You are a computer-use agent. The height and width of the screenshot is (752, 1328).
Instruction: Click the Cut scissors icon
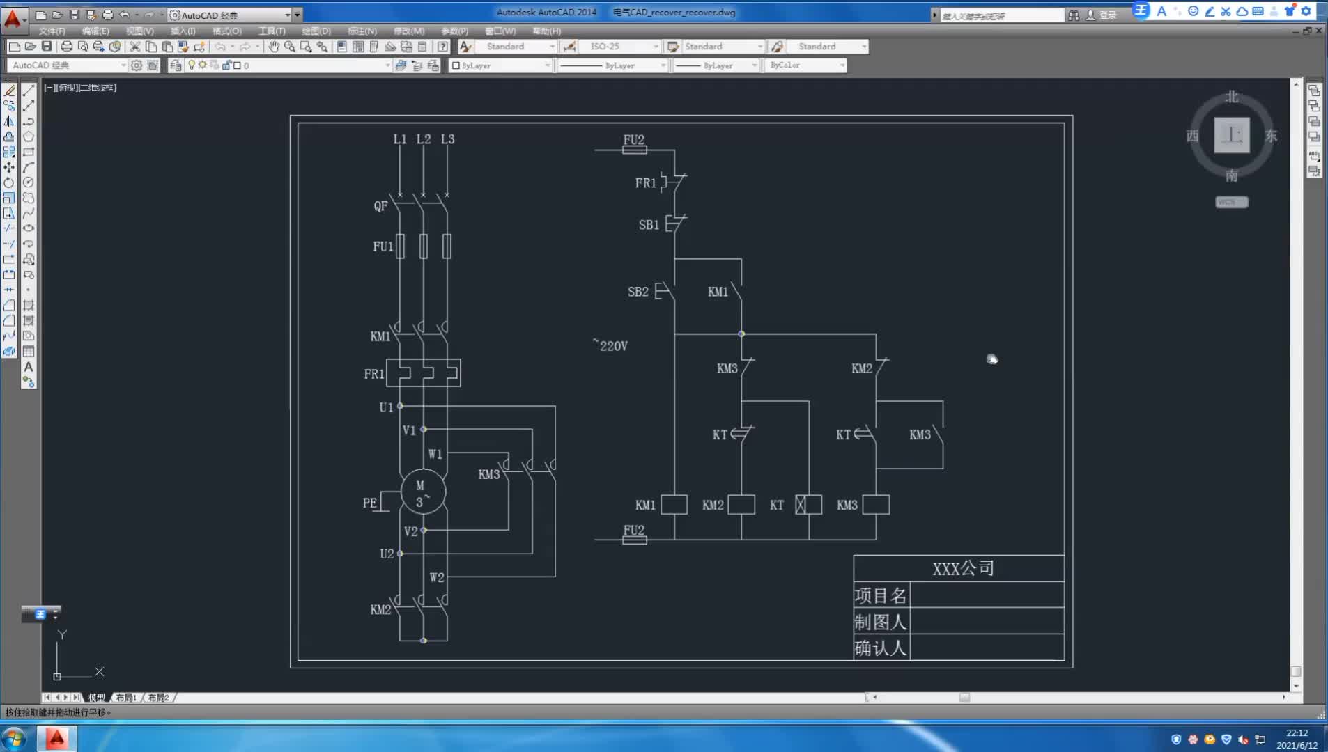[x=135, y=47]
